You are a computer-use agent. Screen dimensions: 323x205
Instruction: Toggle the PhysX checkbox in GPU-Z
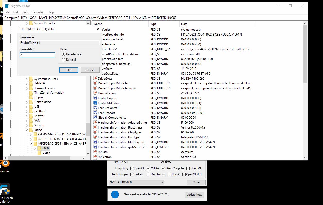coord(169,174)
